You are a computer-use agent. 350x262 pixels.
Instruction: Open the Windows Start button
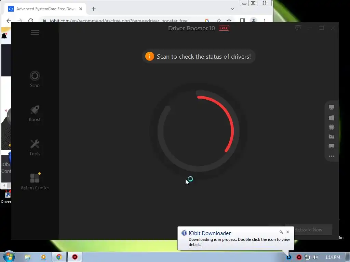[9, 257]
